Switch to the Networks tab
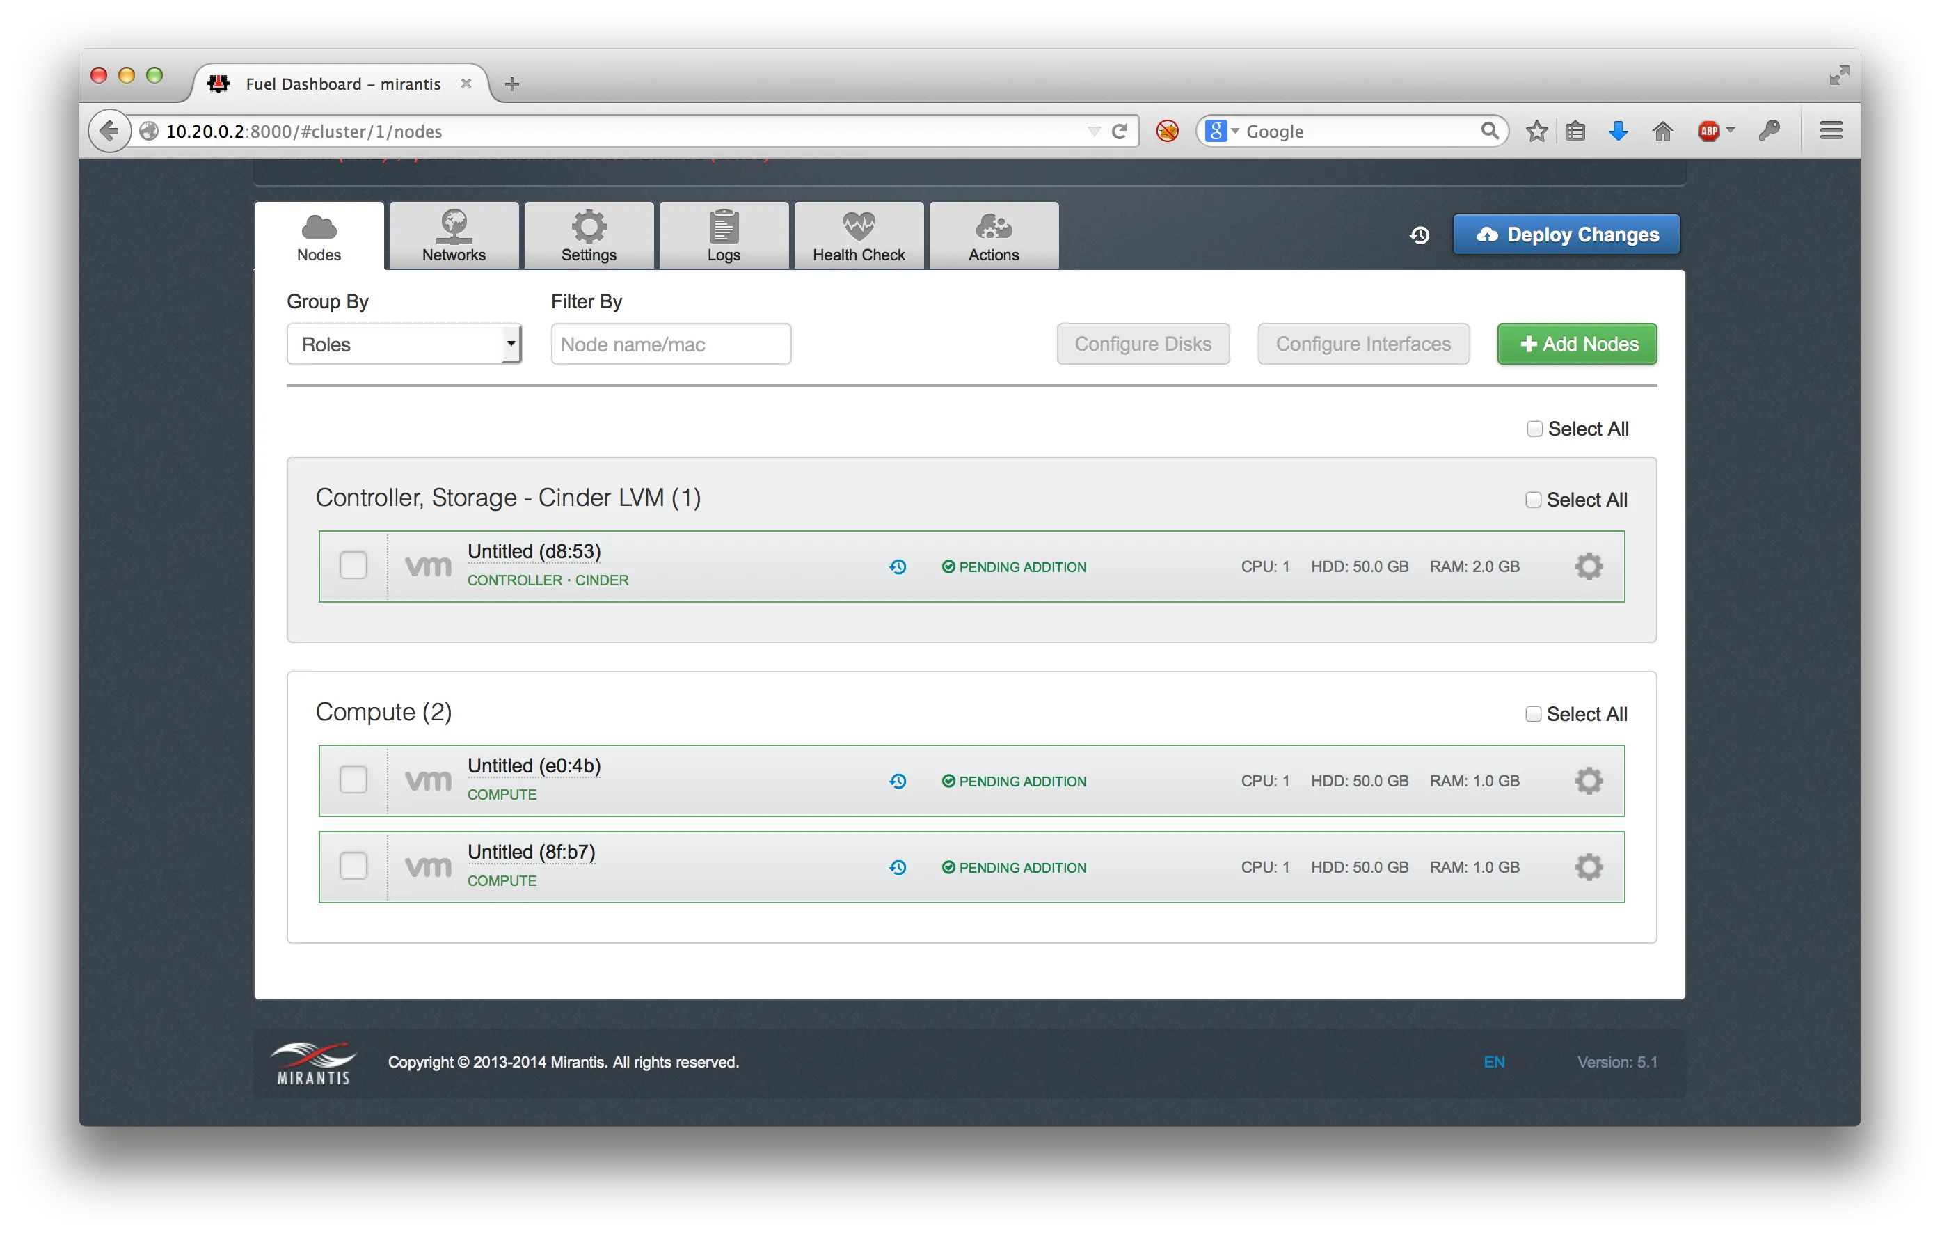 pyautogui.click(x=454, y=236)
